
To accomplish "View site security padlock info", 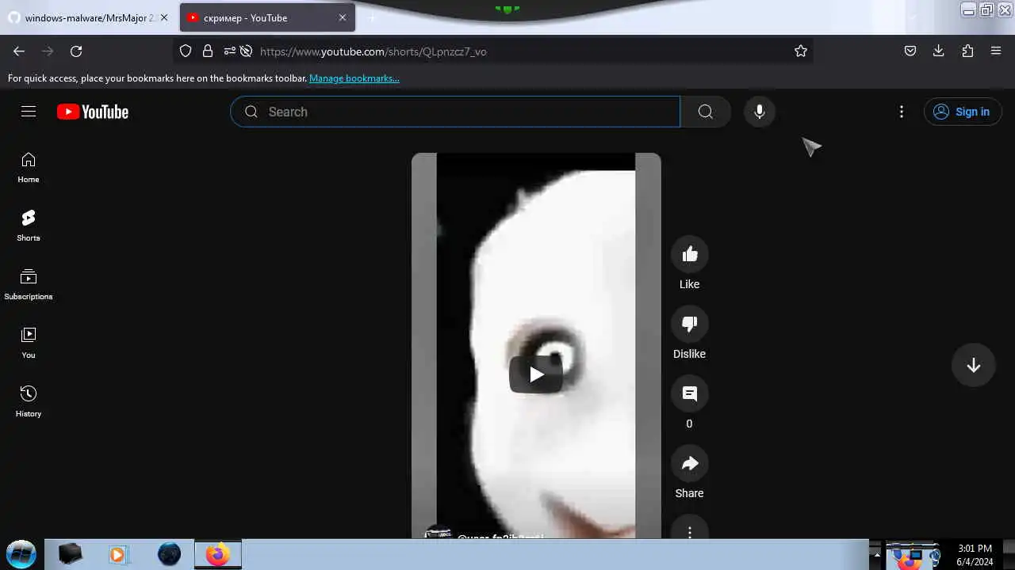I will click(208, 51).
